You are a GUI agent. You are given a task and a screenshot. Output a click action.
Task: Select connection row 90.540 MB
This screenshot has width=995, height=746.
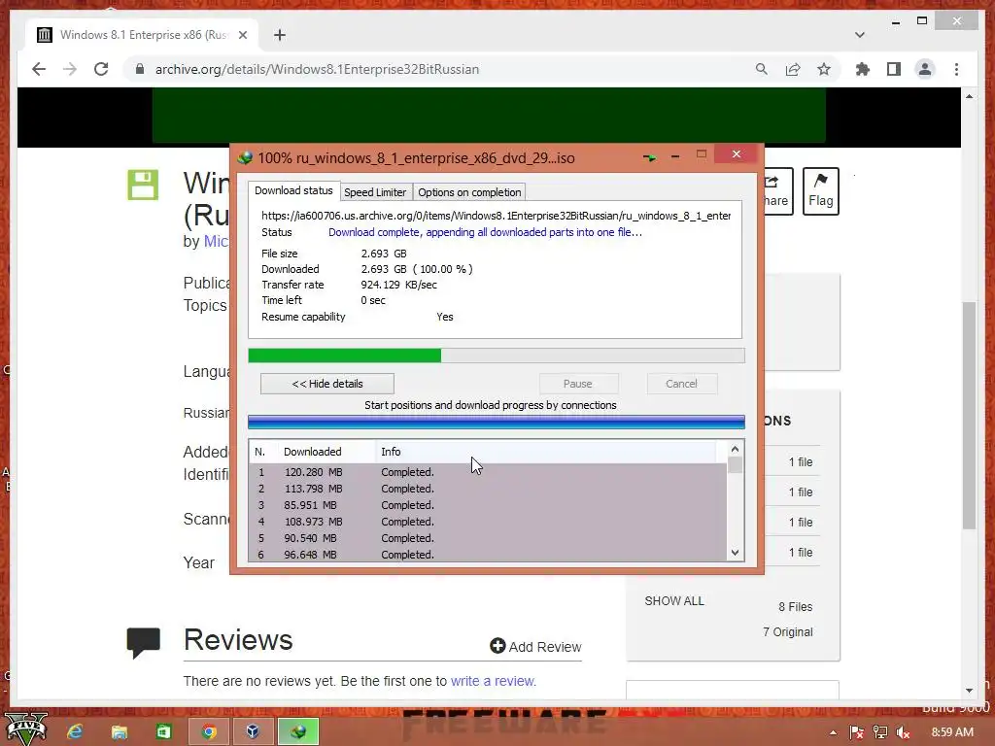(488, 538)
